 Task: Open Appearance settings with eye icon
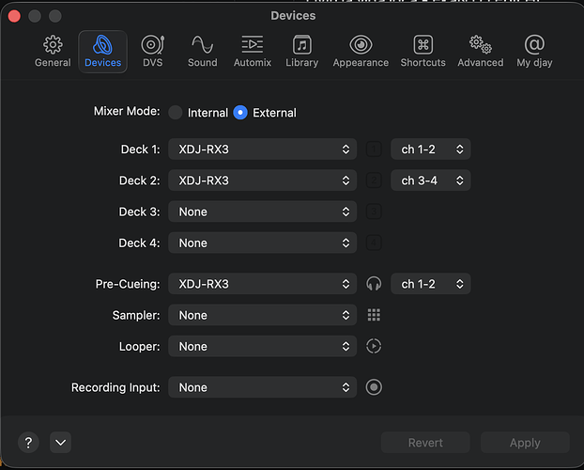(x=361, y=51)
